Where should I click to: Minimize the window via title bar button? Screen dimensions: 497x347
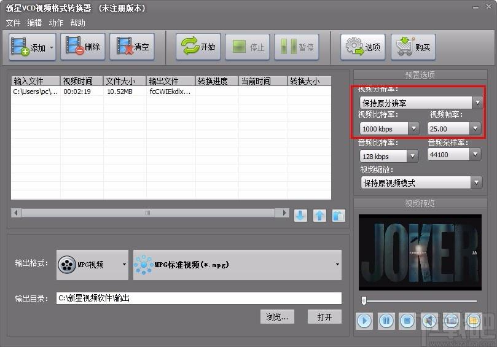pyautogui.click(x=475, y=7)
